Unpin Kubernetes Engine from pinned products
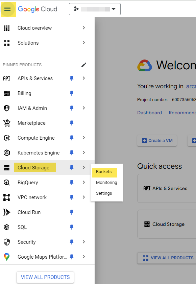The height and width of the screenshot is (284, 196). [72, 152]
